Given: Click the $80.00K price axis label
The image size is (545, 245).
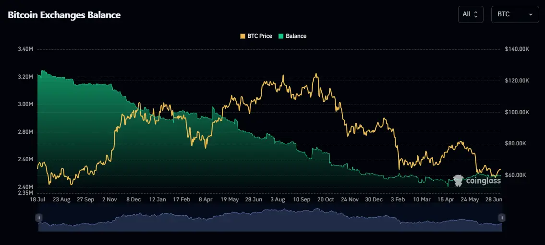Looking at the screenshot, I should click(x=516, y=143).
